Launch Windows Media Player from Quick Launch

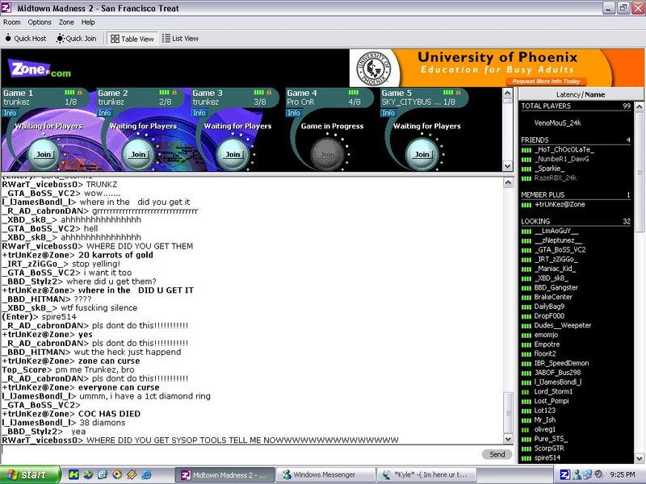coord(117,475)
